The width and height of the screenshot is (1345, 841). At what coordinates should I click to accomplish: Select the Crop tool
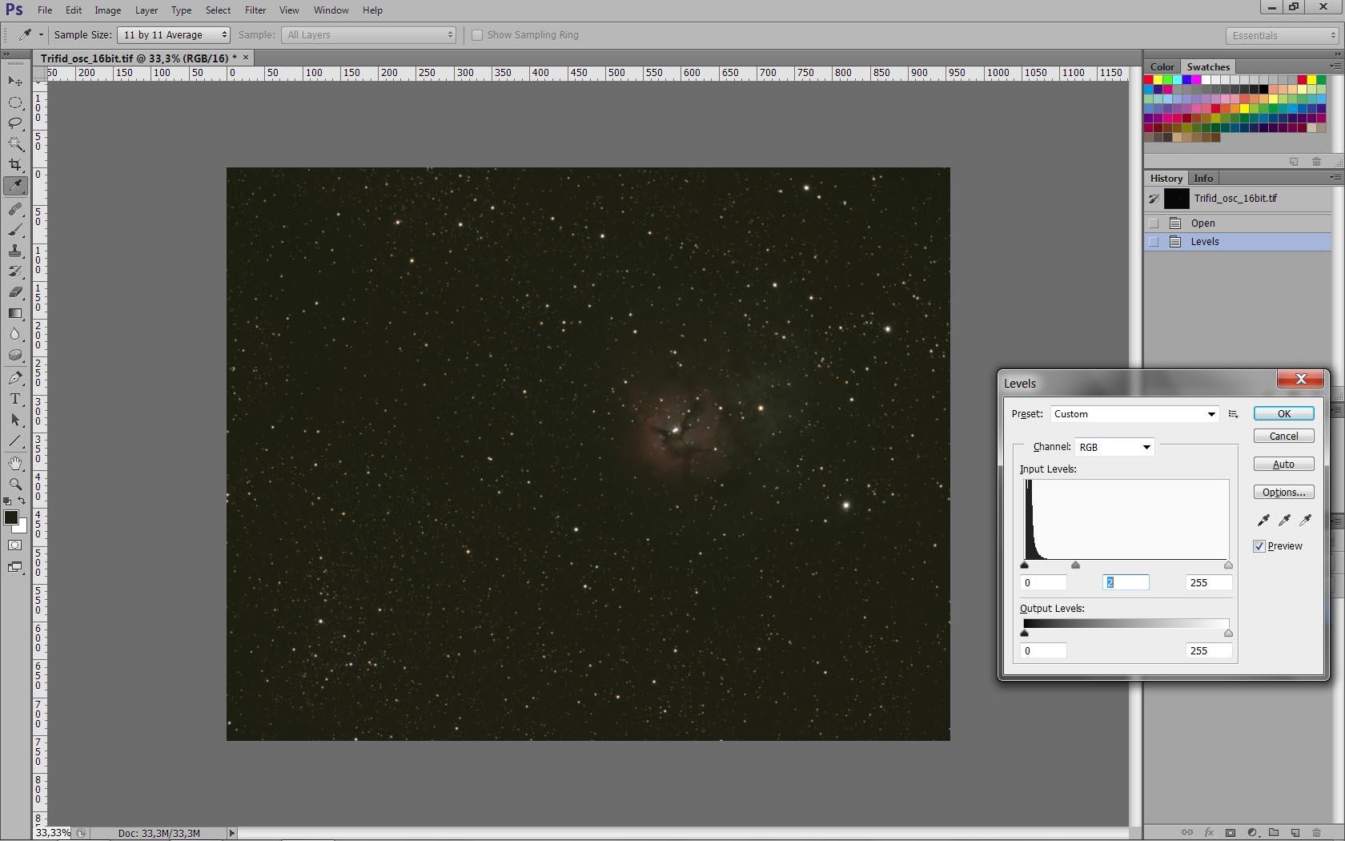pos(15,165)
